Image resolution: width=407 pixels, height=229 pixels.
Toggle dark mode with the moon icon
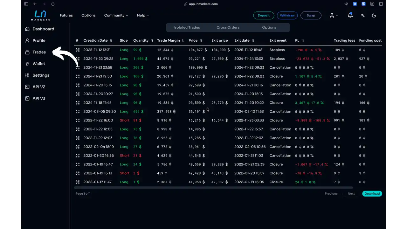coord(374,15)
